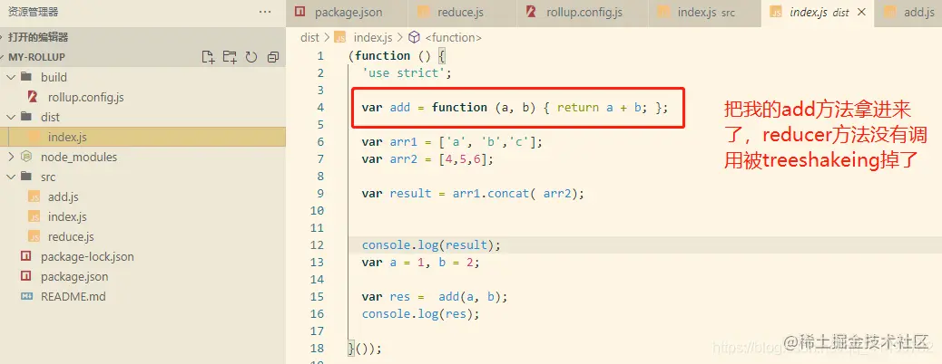Viewport: 942px width, 364px height.
Task: Click the New File icon in explorer header
Action: [x=209, y=57]
